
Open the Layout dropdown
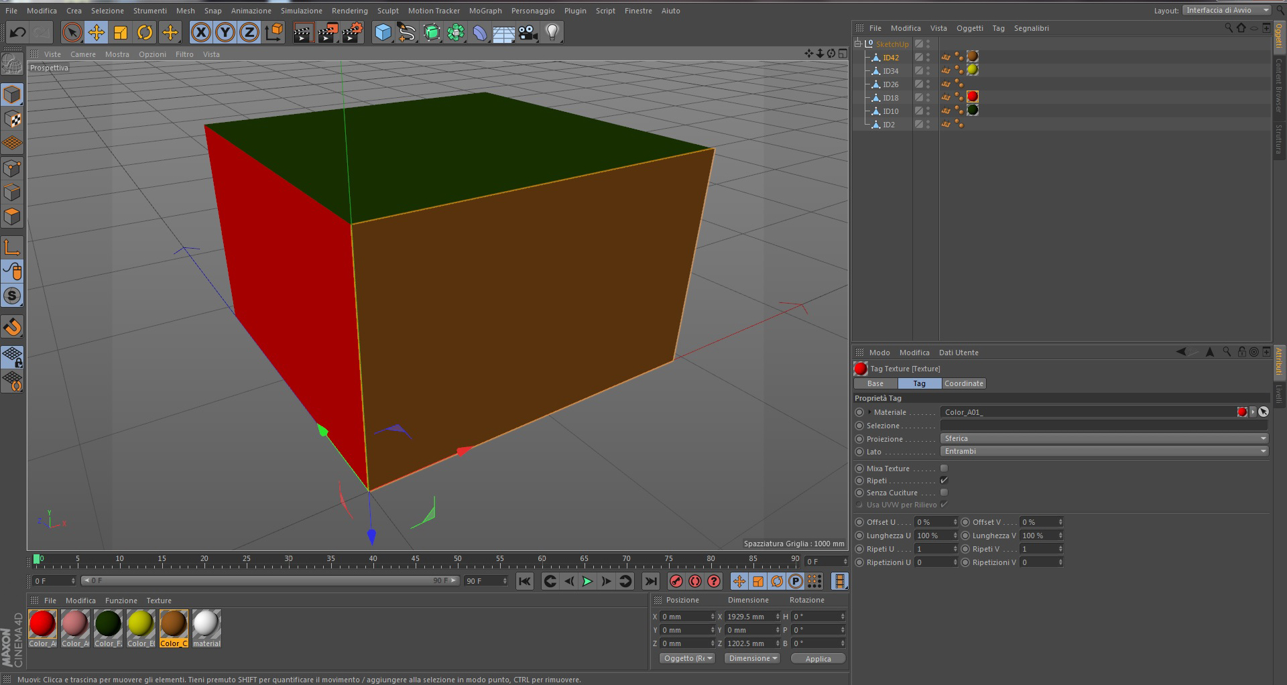[1227, 10]
